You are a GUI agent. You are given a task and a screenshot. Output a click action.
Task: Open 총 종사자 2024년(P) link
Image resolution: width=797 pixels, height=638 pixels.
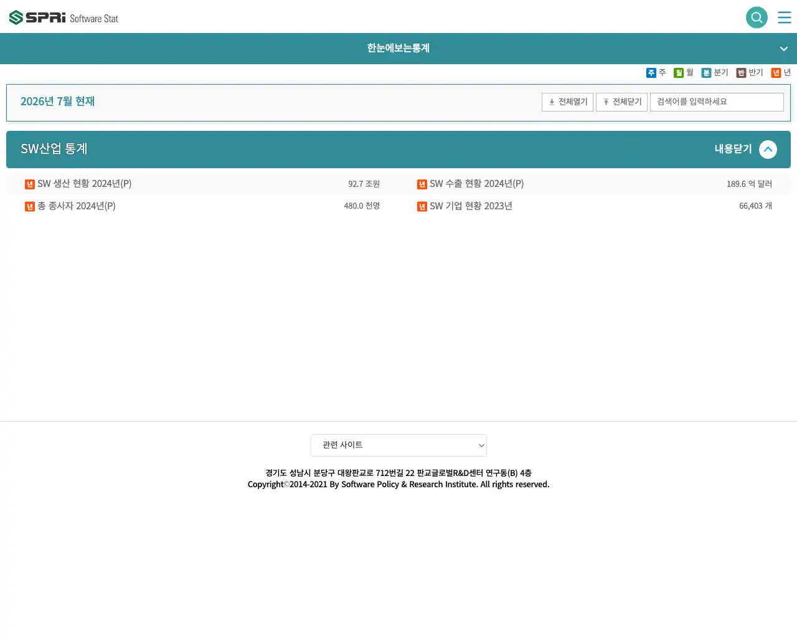(76, 206)
